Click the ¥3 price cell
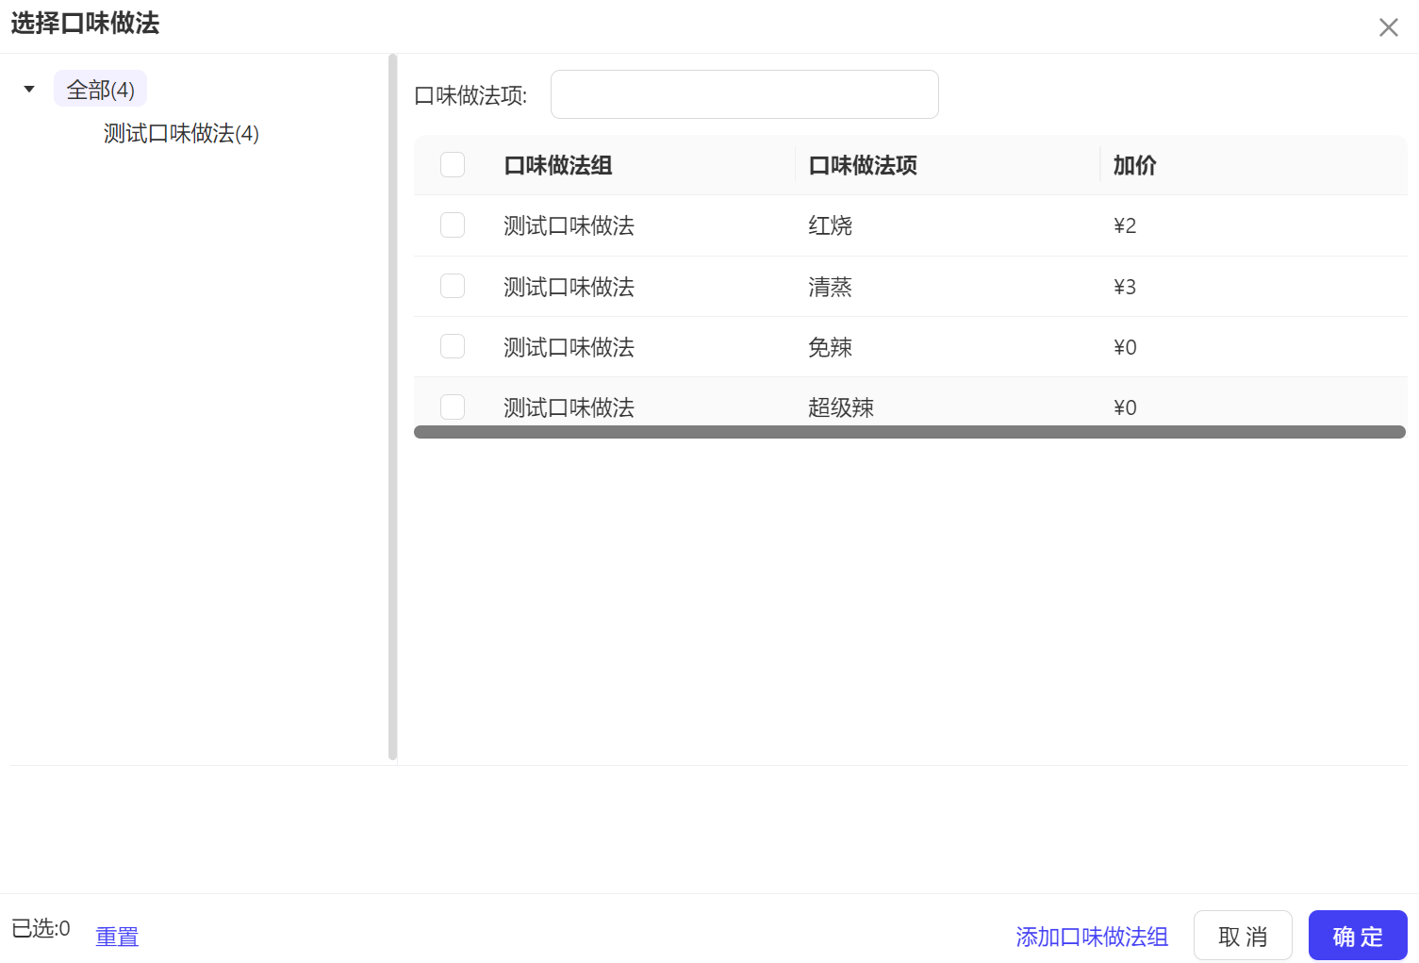The width and height of the screenshot is (1419, 963). [x=1125, y=287]
